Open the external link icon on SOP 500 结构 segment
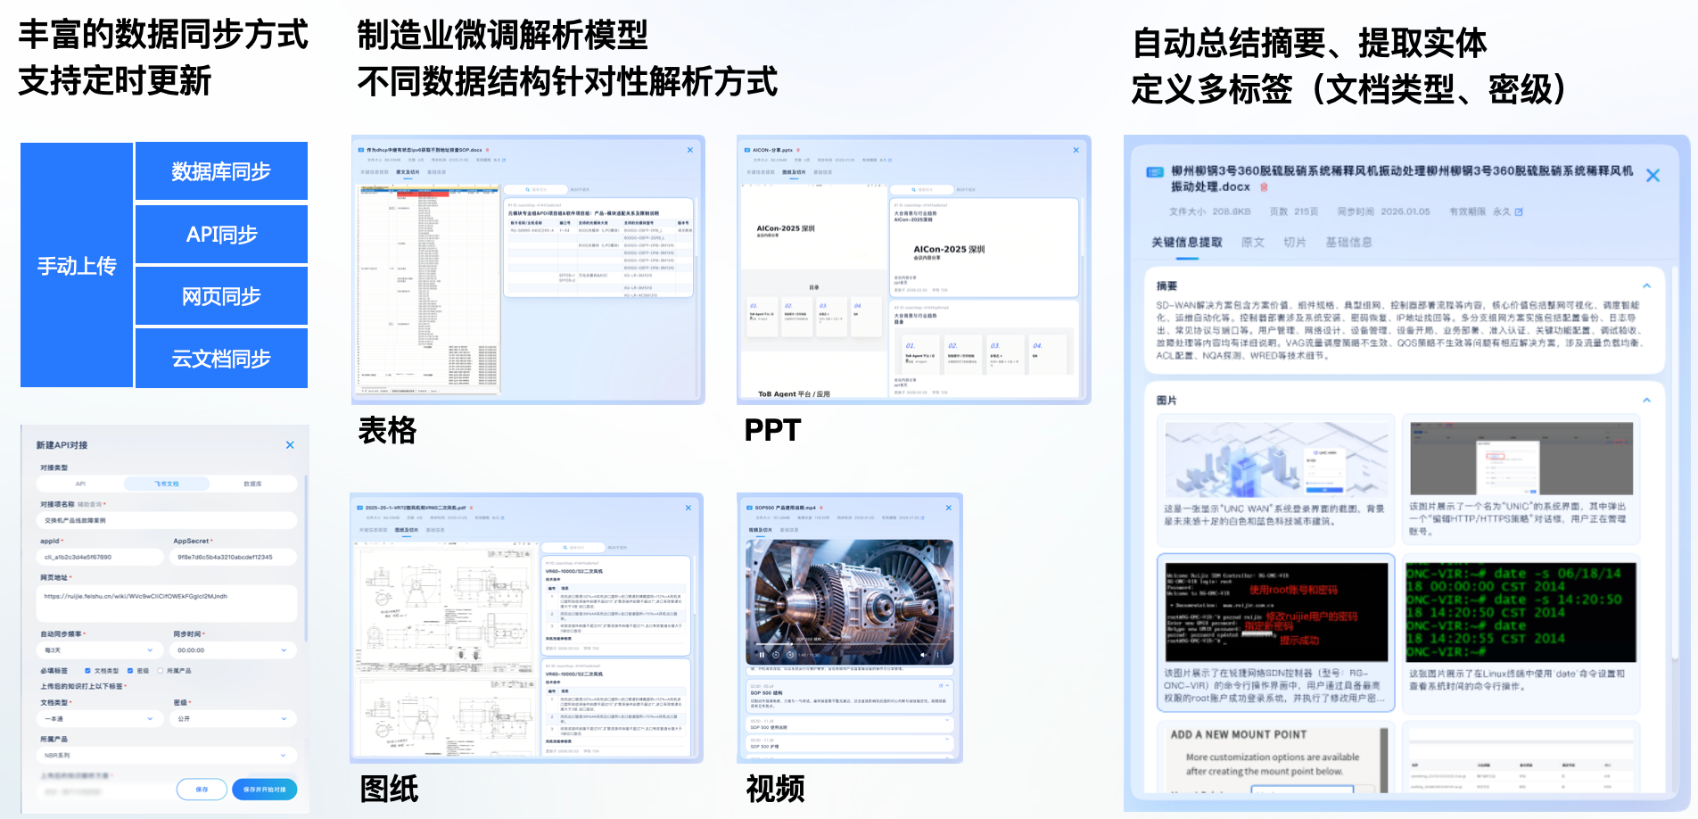The image size is (1698, 819). coord(941,685)
